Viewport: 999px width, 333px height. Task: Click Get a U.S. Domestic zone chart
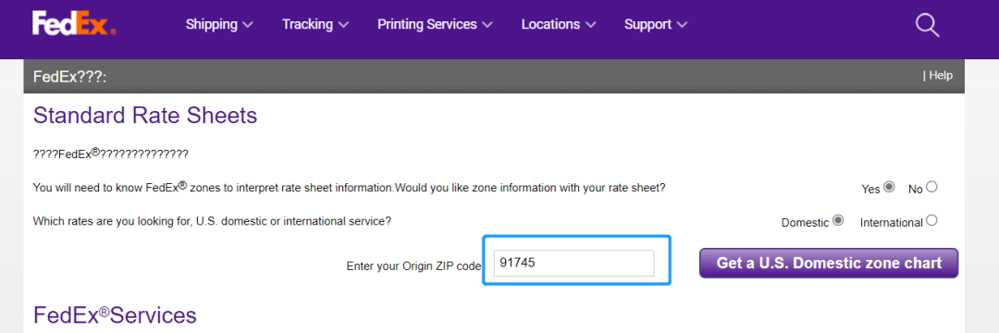click(829, 263)
